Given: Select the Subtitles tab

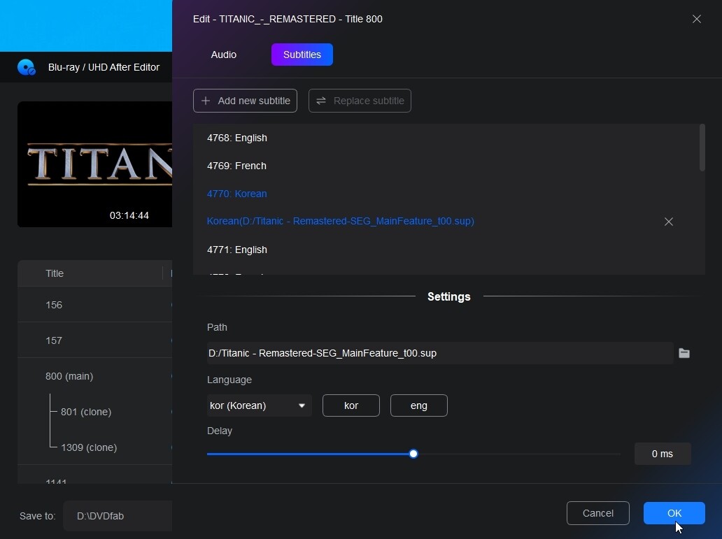Looking at the screenshot, I should coord(302,55).
